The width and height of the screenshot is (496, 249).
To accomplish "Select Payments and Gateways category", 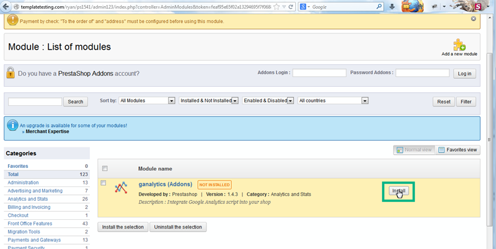I will click(34, 240).
